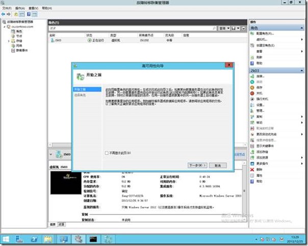
Task: Select 节点 in the cluster tree
Action: click(x=19, y=36)
